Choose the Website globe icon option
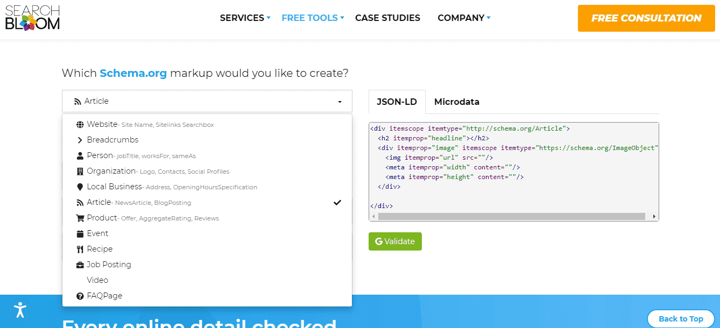This screenshot has width=720, height=328. click(80, 125)
